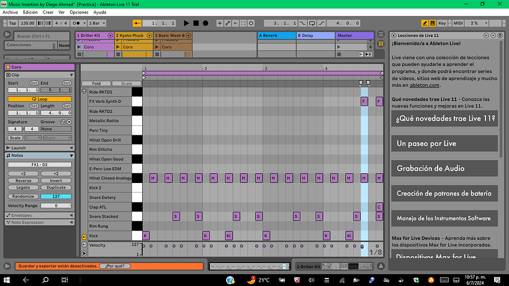Open Windows Start menu
Screen dimensions: 509x286
tap(6, 280)
